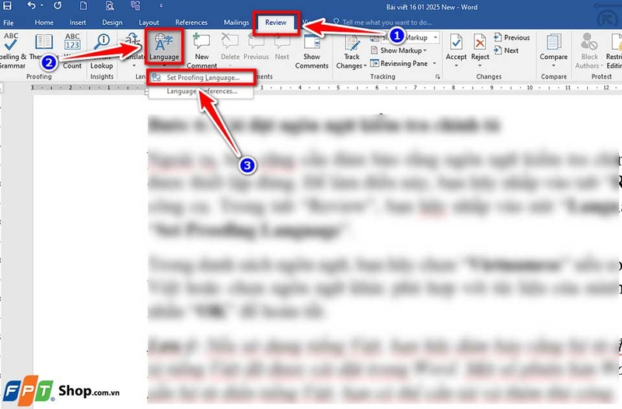Screen dimensions: 622x409
Task: Click the Redo/Repeat icon
Action: [x=58, y=5]
